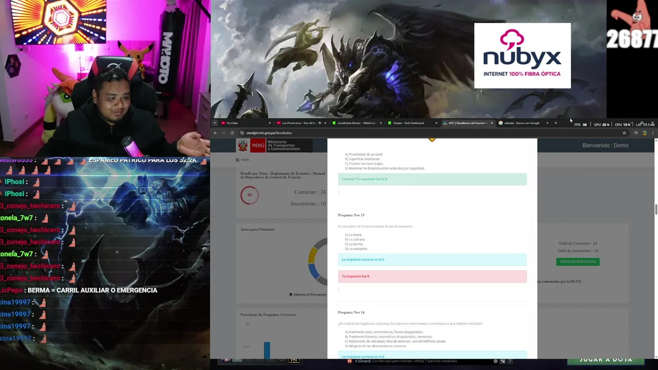Close the calzada Google search tab
The width and height of the screenshot is (658, 370).
point(547,123)
